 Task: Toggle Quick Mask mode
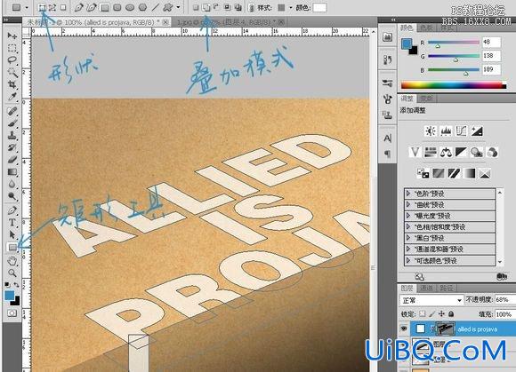12,313
